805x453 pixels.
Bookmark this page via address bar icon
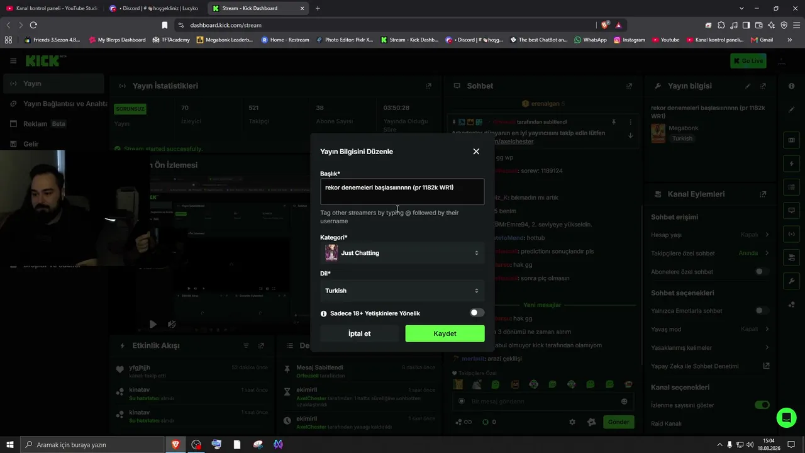(x=165, y=25)
